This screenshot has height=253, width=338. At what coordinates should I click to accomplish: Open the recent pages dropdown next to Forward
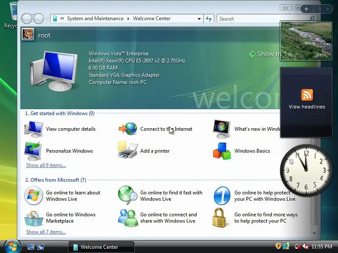click(47, 19)
